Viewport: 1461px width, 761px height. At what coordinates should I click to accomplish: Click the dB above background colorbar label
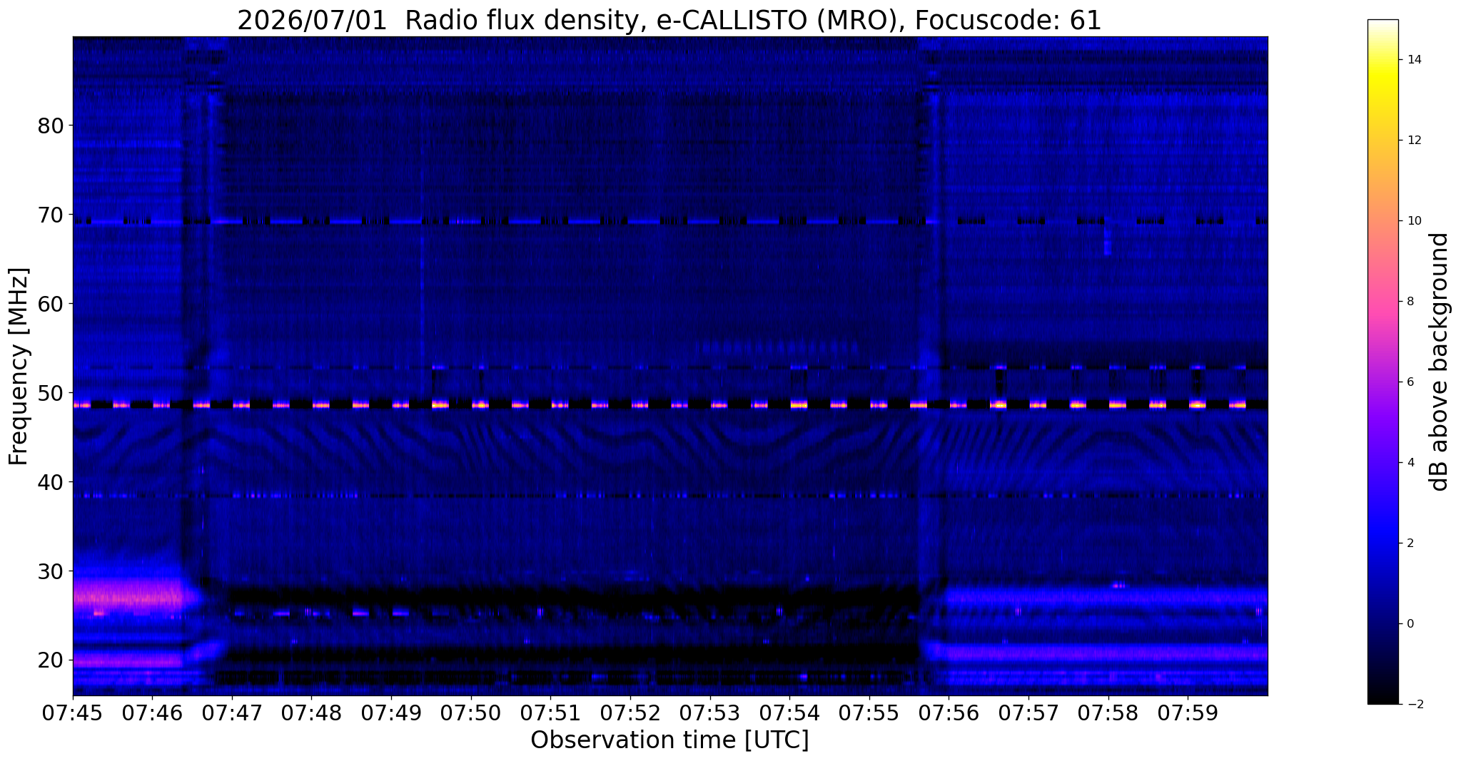(x=1440, y=362)
